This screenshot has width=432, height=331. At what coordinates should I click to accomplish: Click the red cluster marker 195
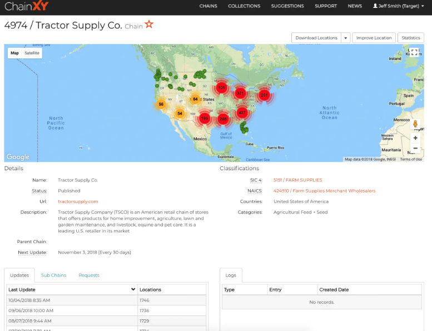tap(205, 118)
